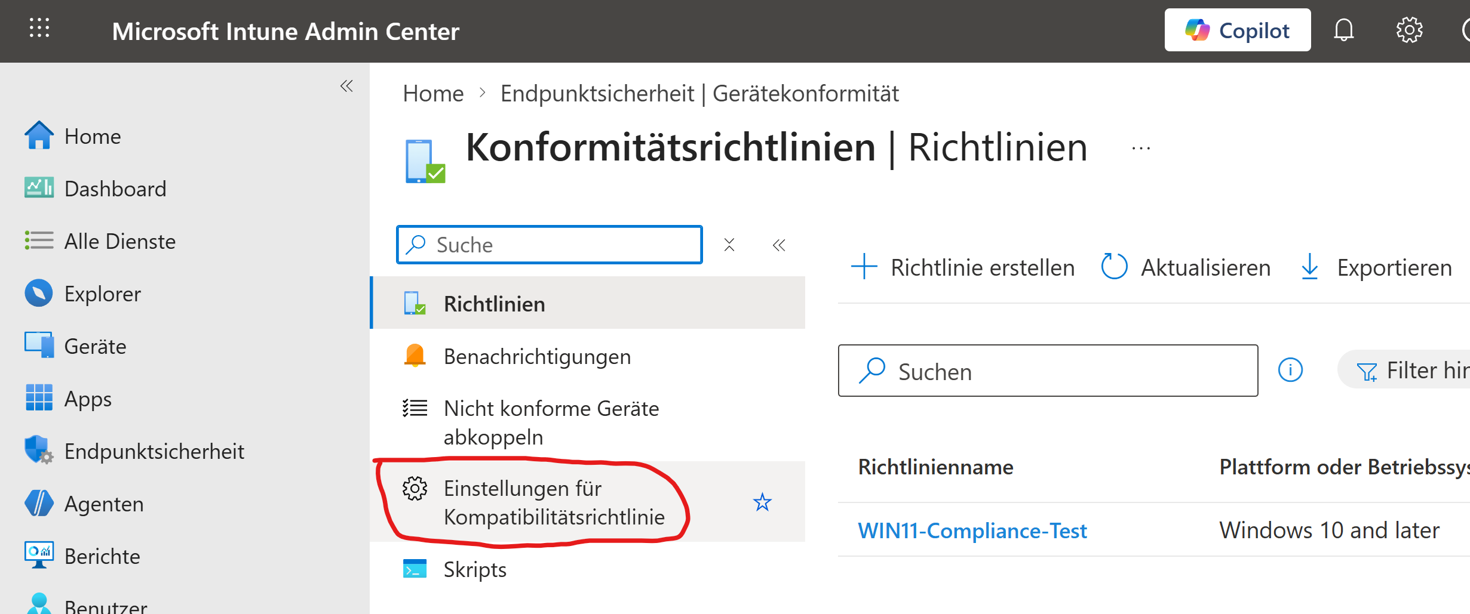Collapse the main left navigation sidebar
The height and width of the screenshot is (614, 1470).
pos(346,86)
